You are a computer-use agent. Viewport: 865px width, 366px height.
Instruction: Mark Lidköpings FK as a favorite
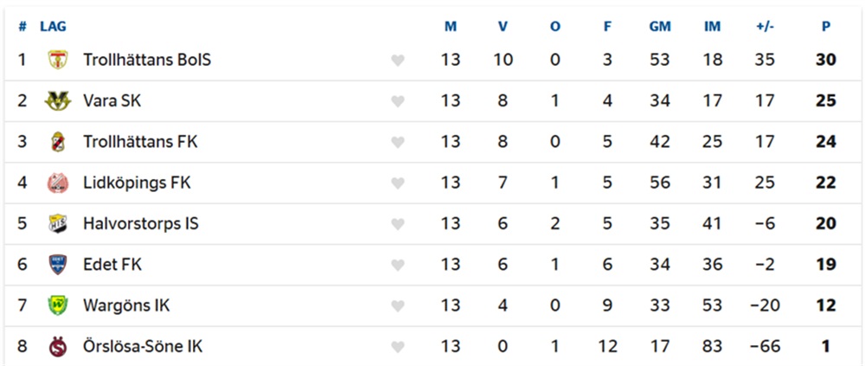point(397,183)
